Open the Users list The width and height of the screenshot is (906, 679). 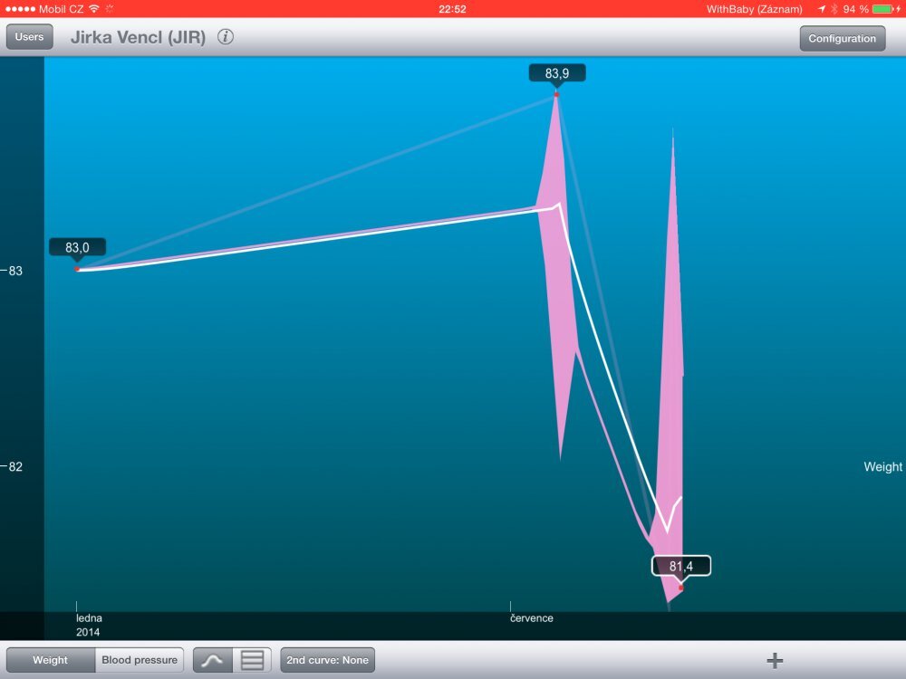click(29, 37)
